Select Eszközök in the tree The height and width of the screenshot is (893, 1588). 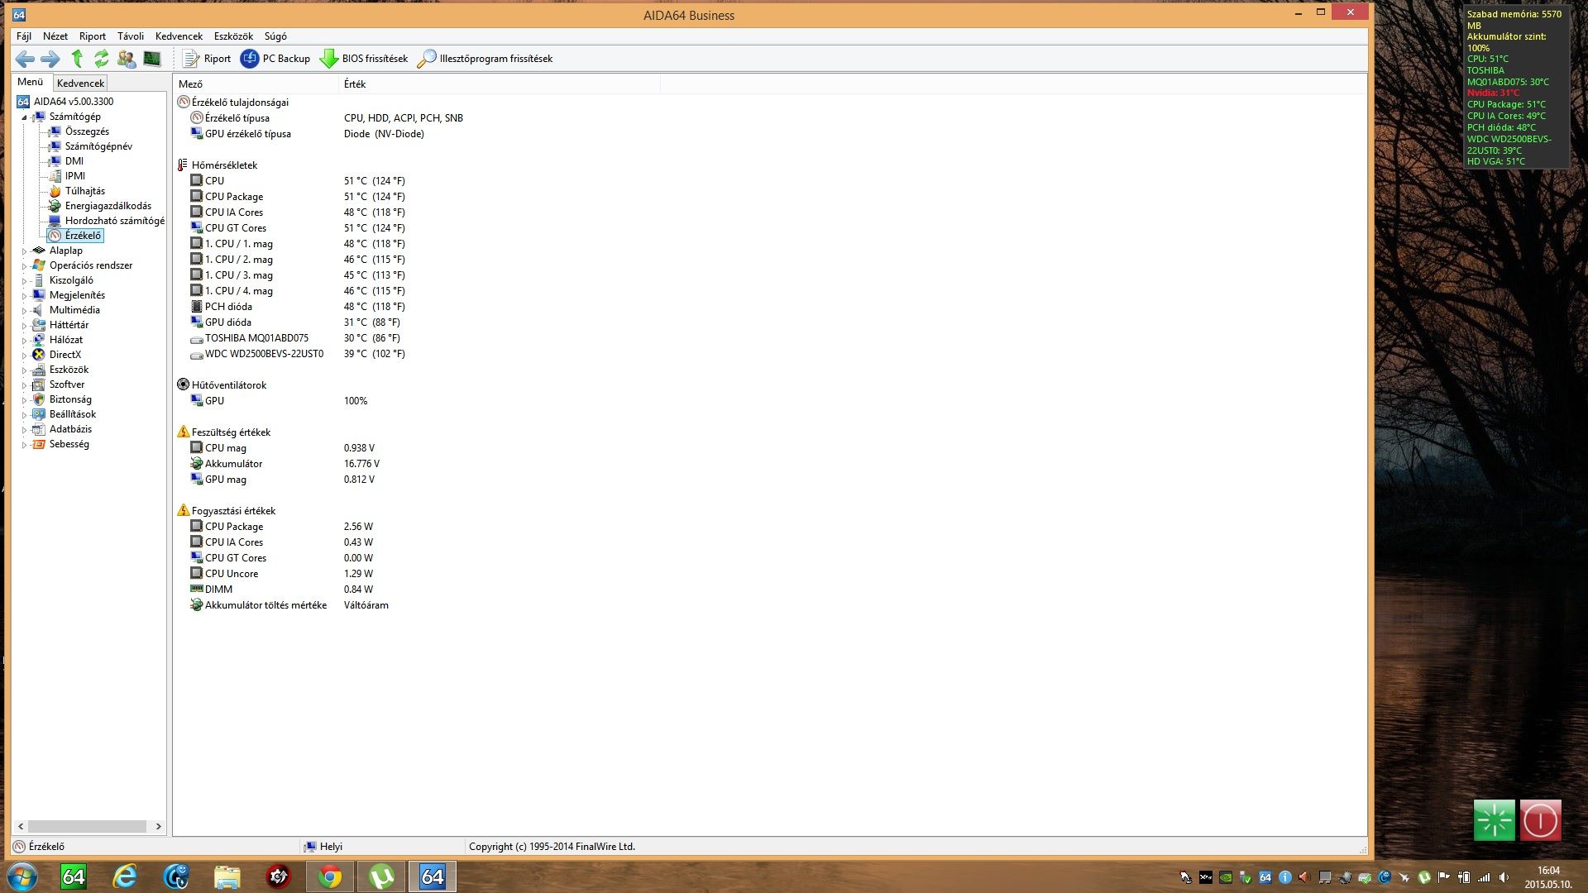69,370
